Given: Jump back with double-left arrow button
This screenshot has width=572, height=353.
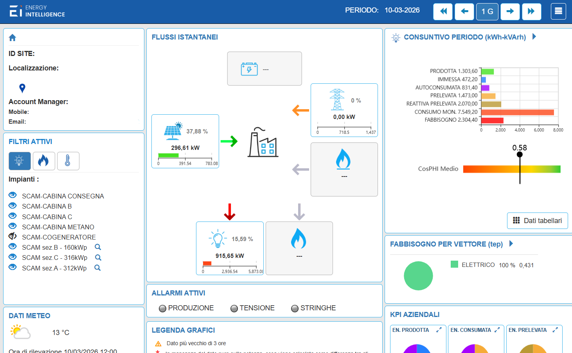Looking at the screenshot, I should pos(443,11).
